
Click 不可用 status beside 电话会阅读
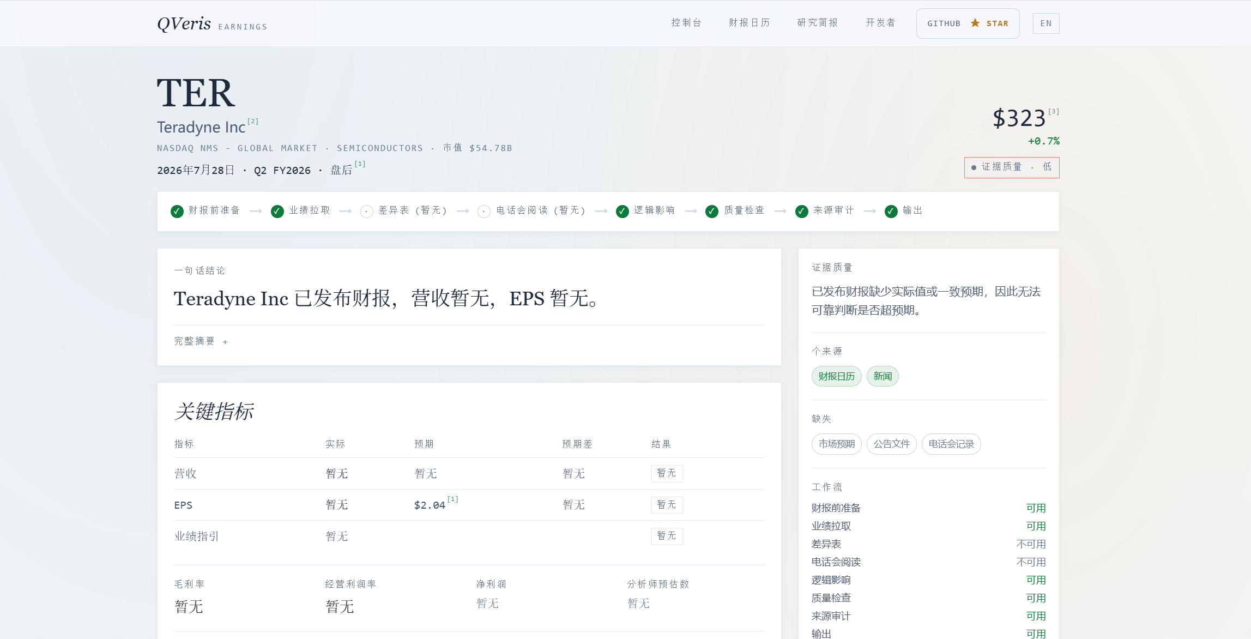point(1031,562)
